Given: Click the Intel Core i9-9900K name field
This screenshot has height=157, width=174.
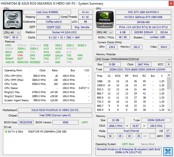Looking at the screenshot, I should tap(47, 12).
